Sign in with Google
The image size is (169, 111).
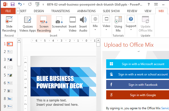(x=137, y=95)
